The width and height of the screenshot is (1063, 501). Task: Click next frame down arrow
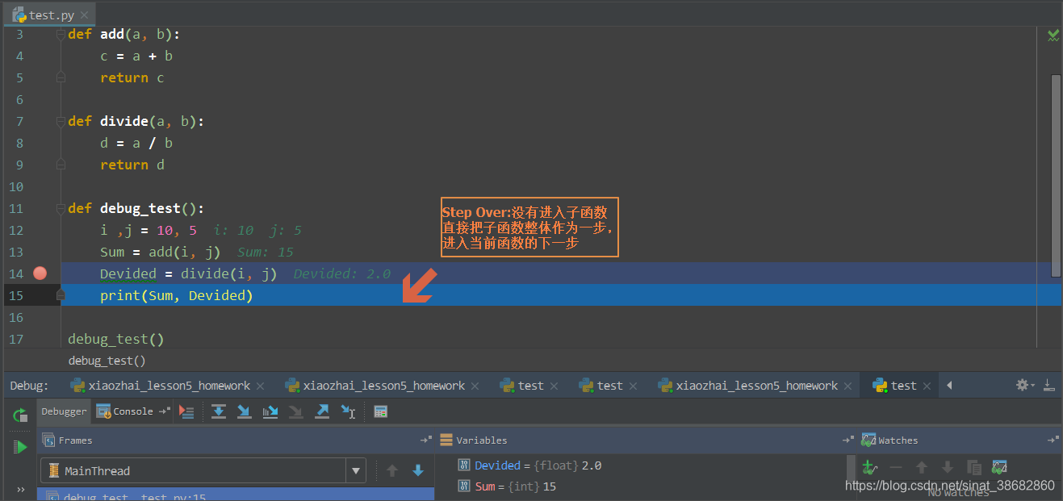click(x=418, y=470)
